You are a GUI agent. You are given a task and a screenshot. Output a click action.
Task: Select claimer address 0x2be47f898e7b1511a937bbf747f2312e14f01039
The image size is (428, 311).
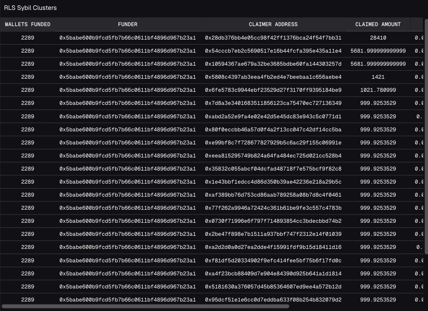(273, 234)
